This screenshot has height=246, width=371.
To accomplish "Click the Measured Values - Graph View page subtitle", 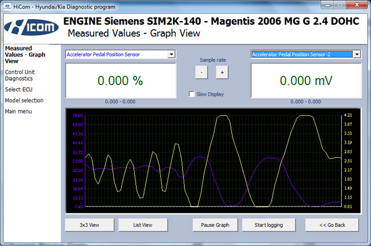I will point(134,33).
